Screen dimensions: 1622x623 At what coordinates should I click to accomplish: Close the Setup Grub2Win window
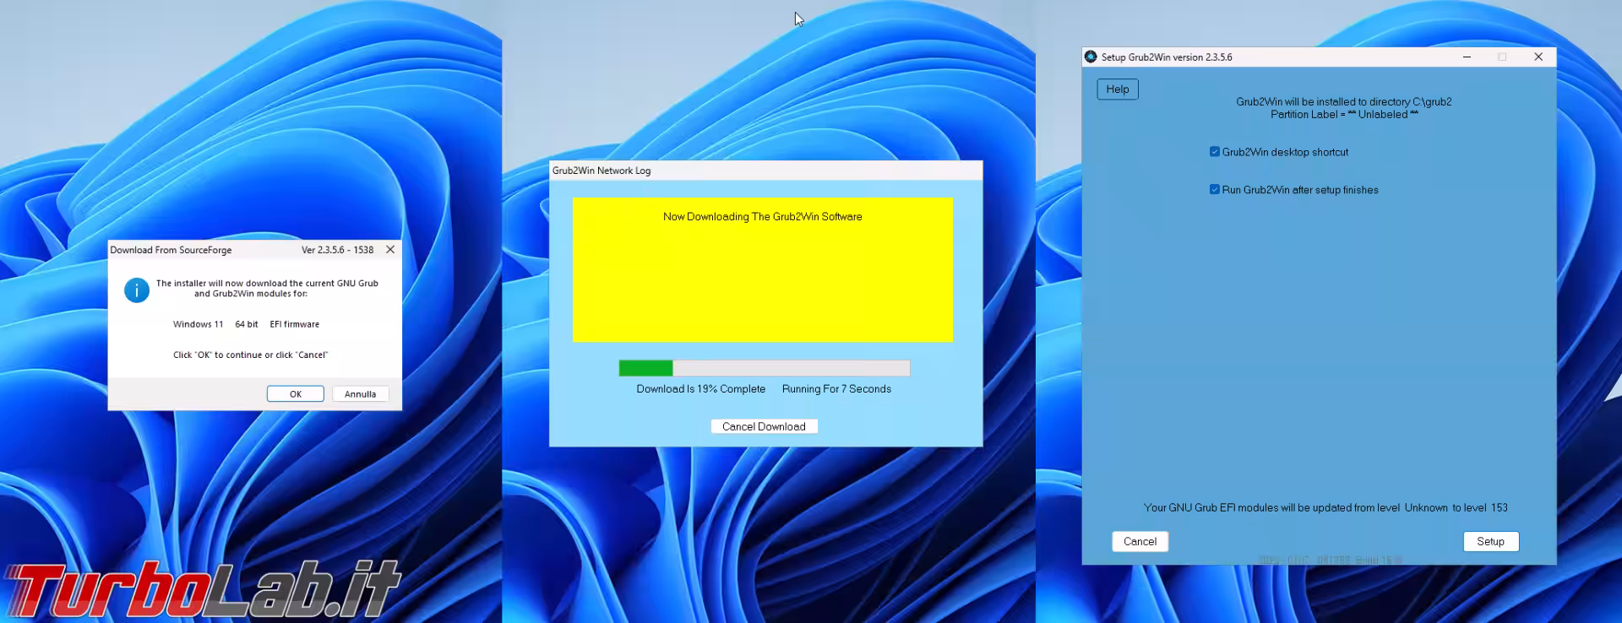(1538, 57)
